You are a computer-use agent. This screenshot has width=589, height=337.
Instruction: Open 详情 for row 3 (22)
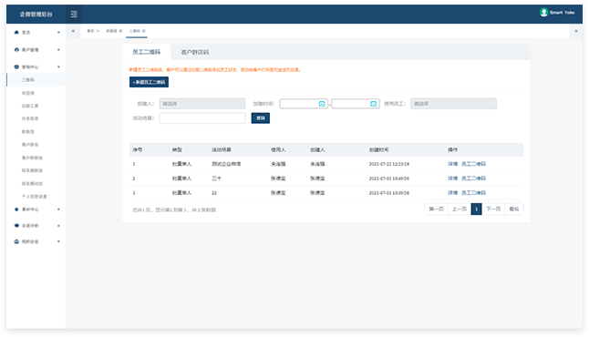tap(452, 193)
